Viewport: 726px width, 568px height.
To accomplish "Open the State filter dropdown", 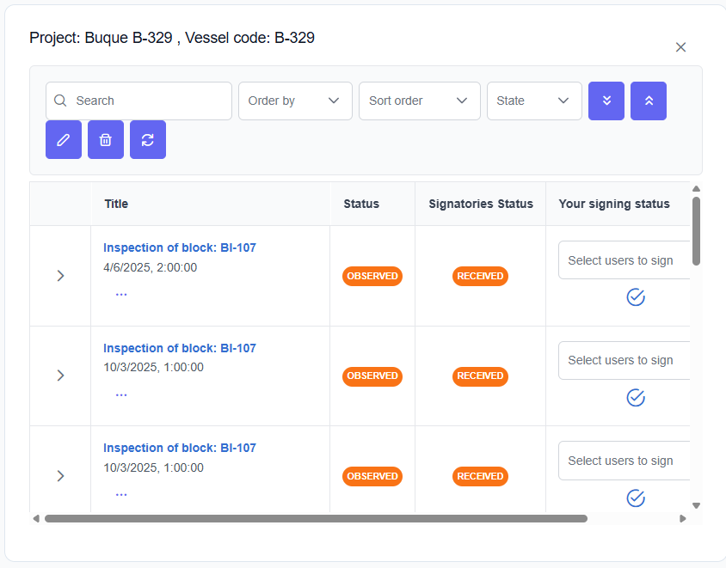I will click(x=534, y=101).
